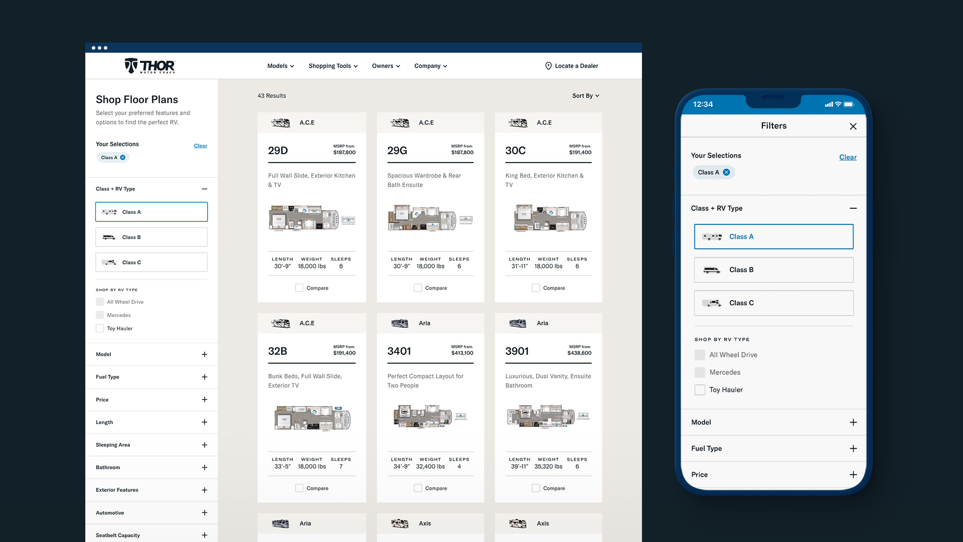963x542 pixels.
Task: Click the Thor Motor Coach logo
Action: (x=149, y=66)
